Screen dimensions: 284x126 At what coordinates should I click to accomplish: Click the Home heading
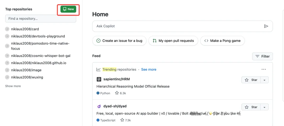[x=100, y=14]
